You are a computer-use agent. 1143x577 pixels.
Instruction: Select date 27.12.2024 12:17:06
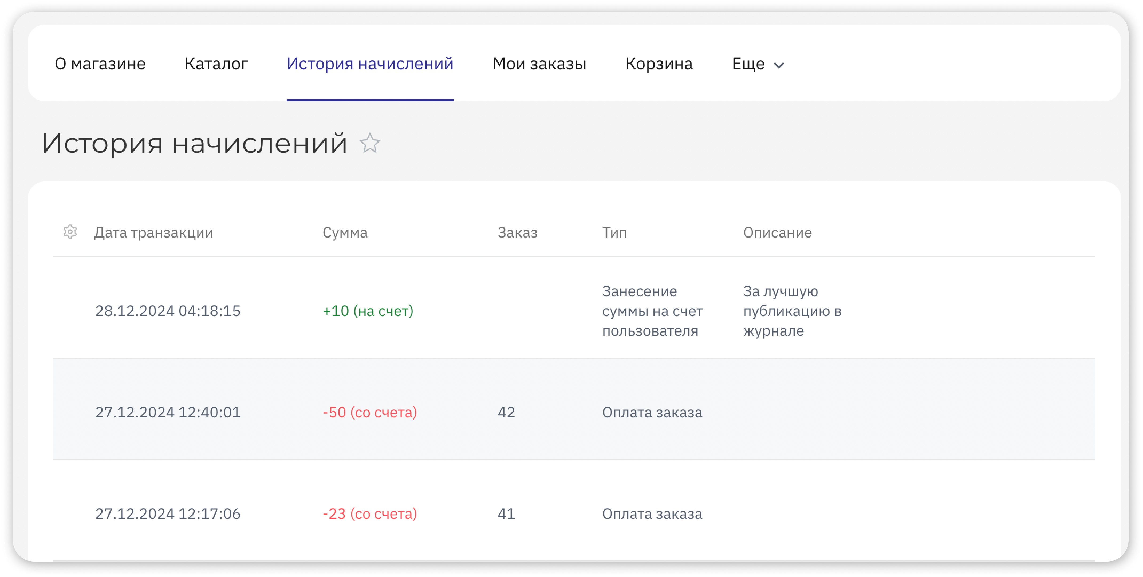click(x=168, y=513)
